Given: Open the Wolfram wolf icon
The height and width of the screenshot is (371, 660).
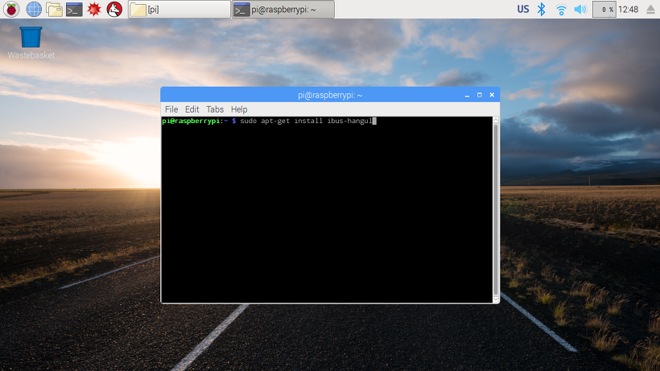Looking at the screenshot, I should [x=114, y=9].
